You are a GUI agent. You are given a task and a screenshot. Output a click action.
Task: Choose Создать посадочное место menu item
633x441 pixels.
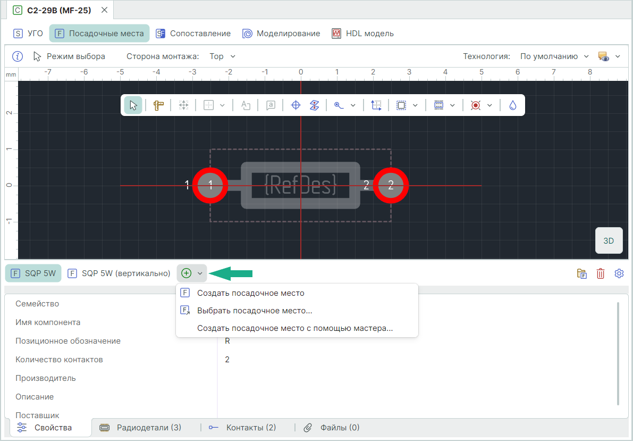click(250, 293)
